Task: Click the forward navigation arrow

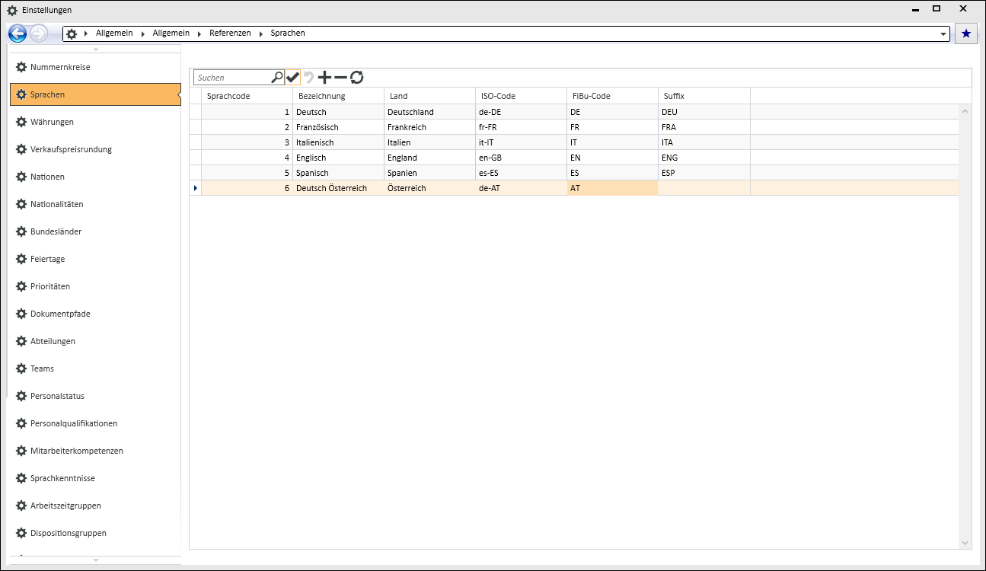Action: pyautogui.click(x=39, y=33)
